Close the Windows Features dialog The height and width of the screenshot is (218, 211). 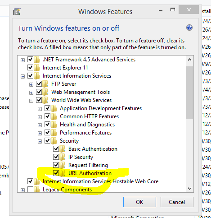tap(189, 10)
